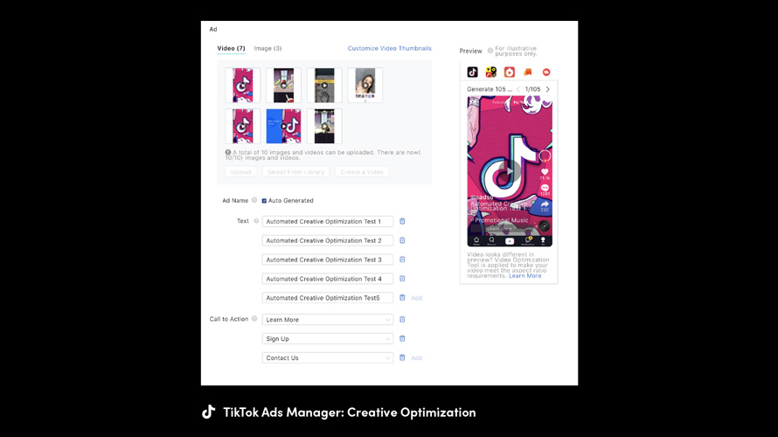Delete the Optimization Test 1 text row
The width and height of the screenshot is (778, 437).
tap(402, 221)
